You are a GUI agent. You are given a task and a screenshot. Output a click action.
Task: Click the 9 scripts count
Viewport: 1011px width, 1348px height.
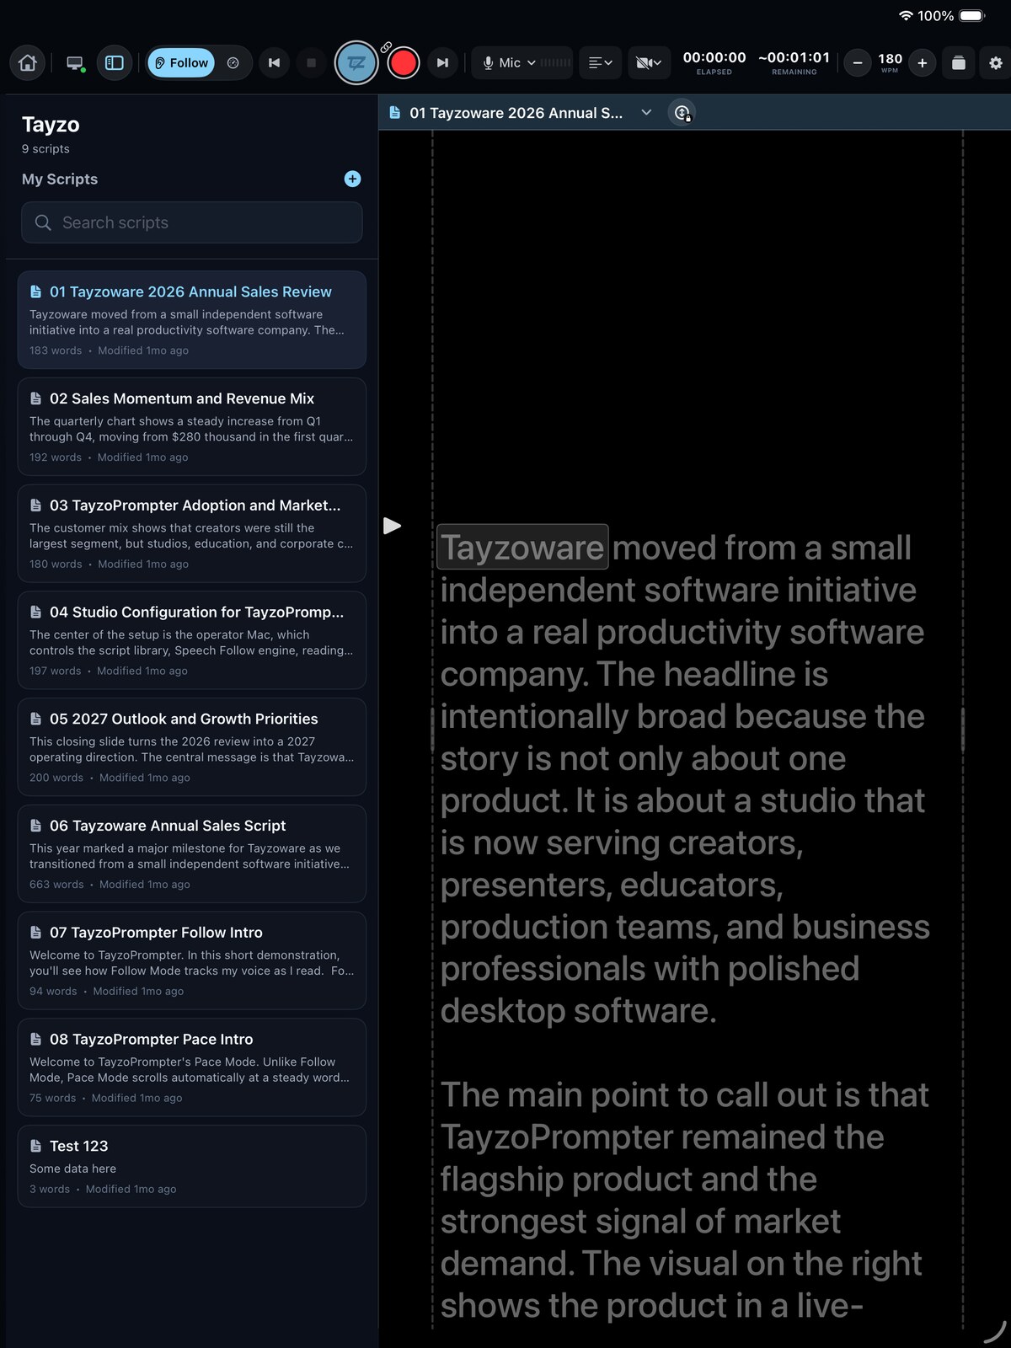[x=45, y=149]
